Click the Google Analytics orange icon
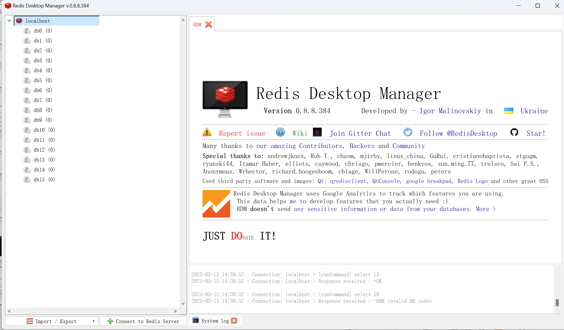 [216, 203]
